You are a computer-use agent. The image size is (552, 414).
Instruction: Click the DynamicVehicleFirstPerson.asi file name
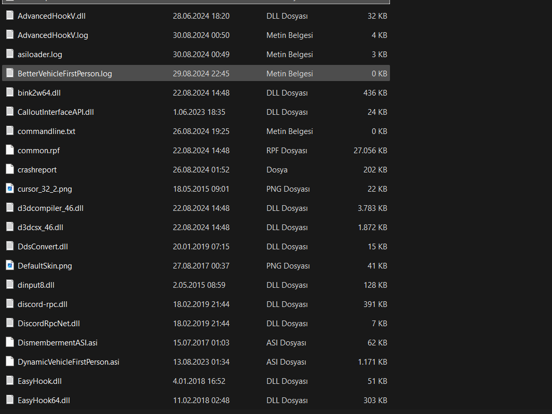coord(69,362)
